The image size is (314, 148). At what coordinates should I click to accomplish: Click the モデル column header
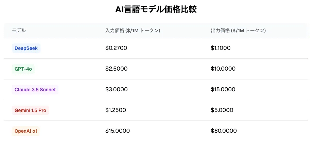(19, 31)
